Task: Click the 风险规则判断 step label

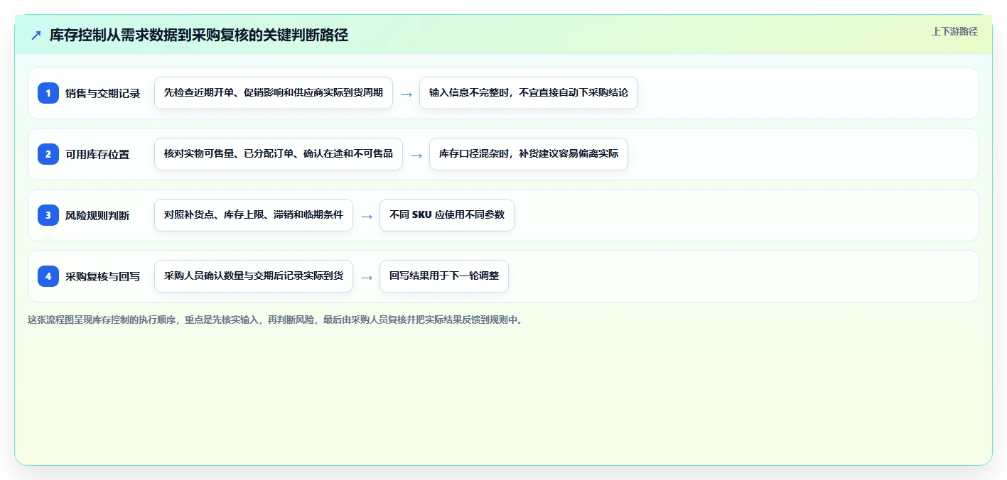Action: [97, 215]
